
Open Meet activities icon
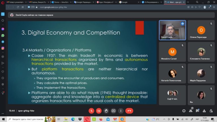204,111
